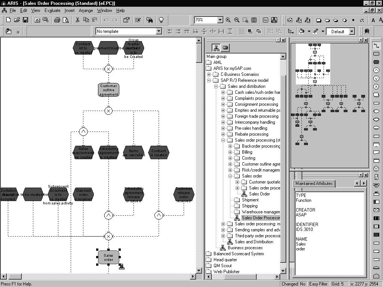Open fill color arrow dropdown
This screenshot has height=287, width=383.
coord(309,31)
